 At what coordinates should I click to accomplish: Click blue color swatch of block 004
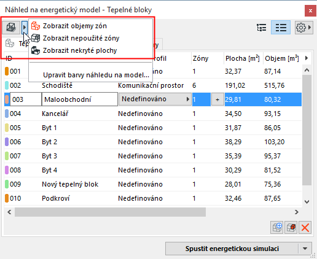7,114
